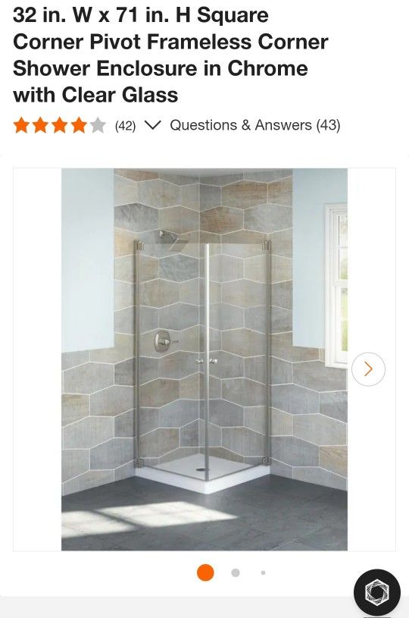The image size is (409, 618).
Task: Go to next product image arrow
Action: tap(368, 369)
